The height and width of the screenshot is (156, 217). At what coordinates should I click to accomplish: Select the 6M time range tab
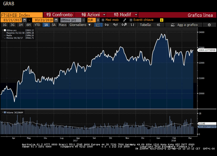click(29, 25)
